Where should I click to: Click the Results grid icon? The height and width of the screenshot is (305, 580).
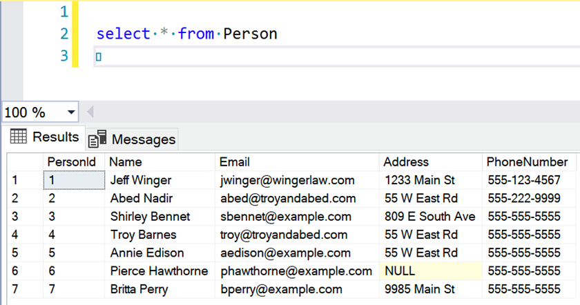[x=18, y=137]
